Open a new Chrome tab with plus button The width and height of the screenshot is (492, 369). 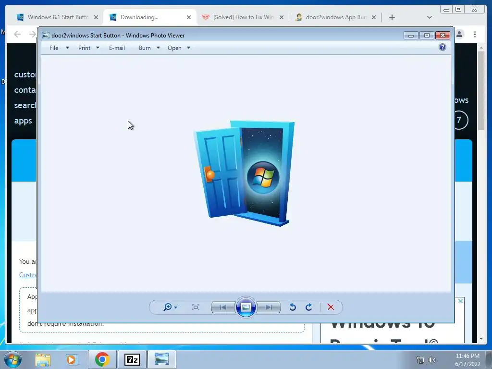pyautogui.click(x=392, y=18)
